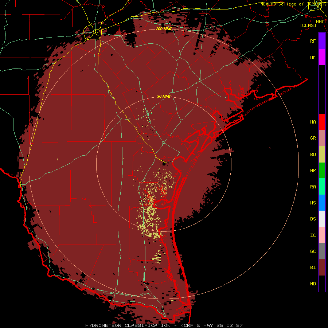
Task: Click the 50 NMI range ring label
Action: tap(164, 96)
